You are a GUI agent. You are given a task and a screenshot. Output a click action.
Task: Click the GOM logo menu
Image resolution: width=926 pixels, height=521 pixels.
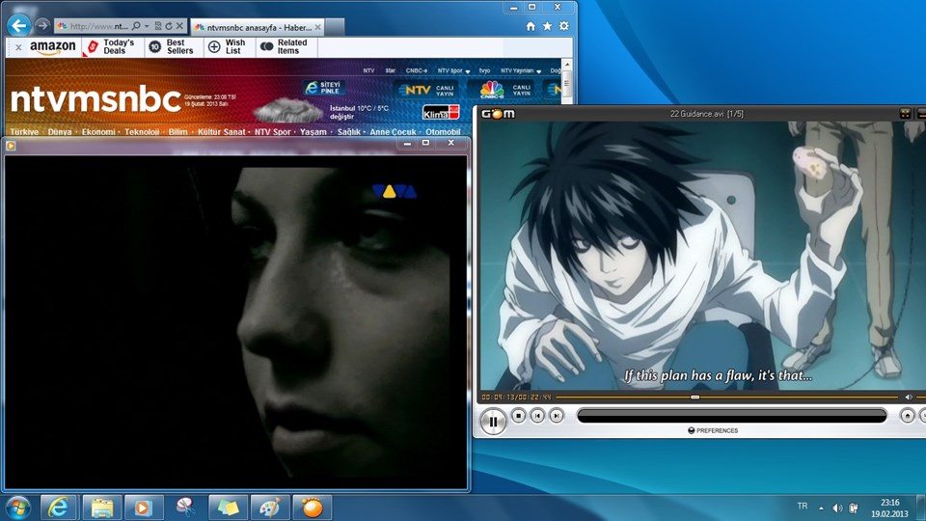point(499,114)
